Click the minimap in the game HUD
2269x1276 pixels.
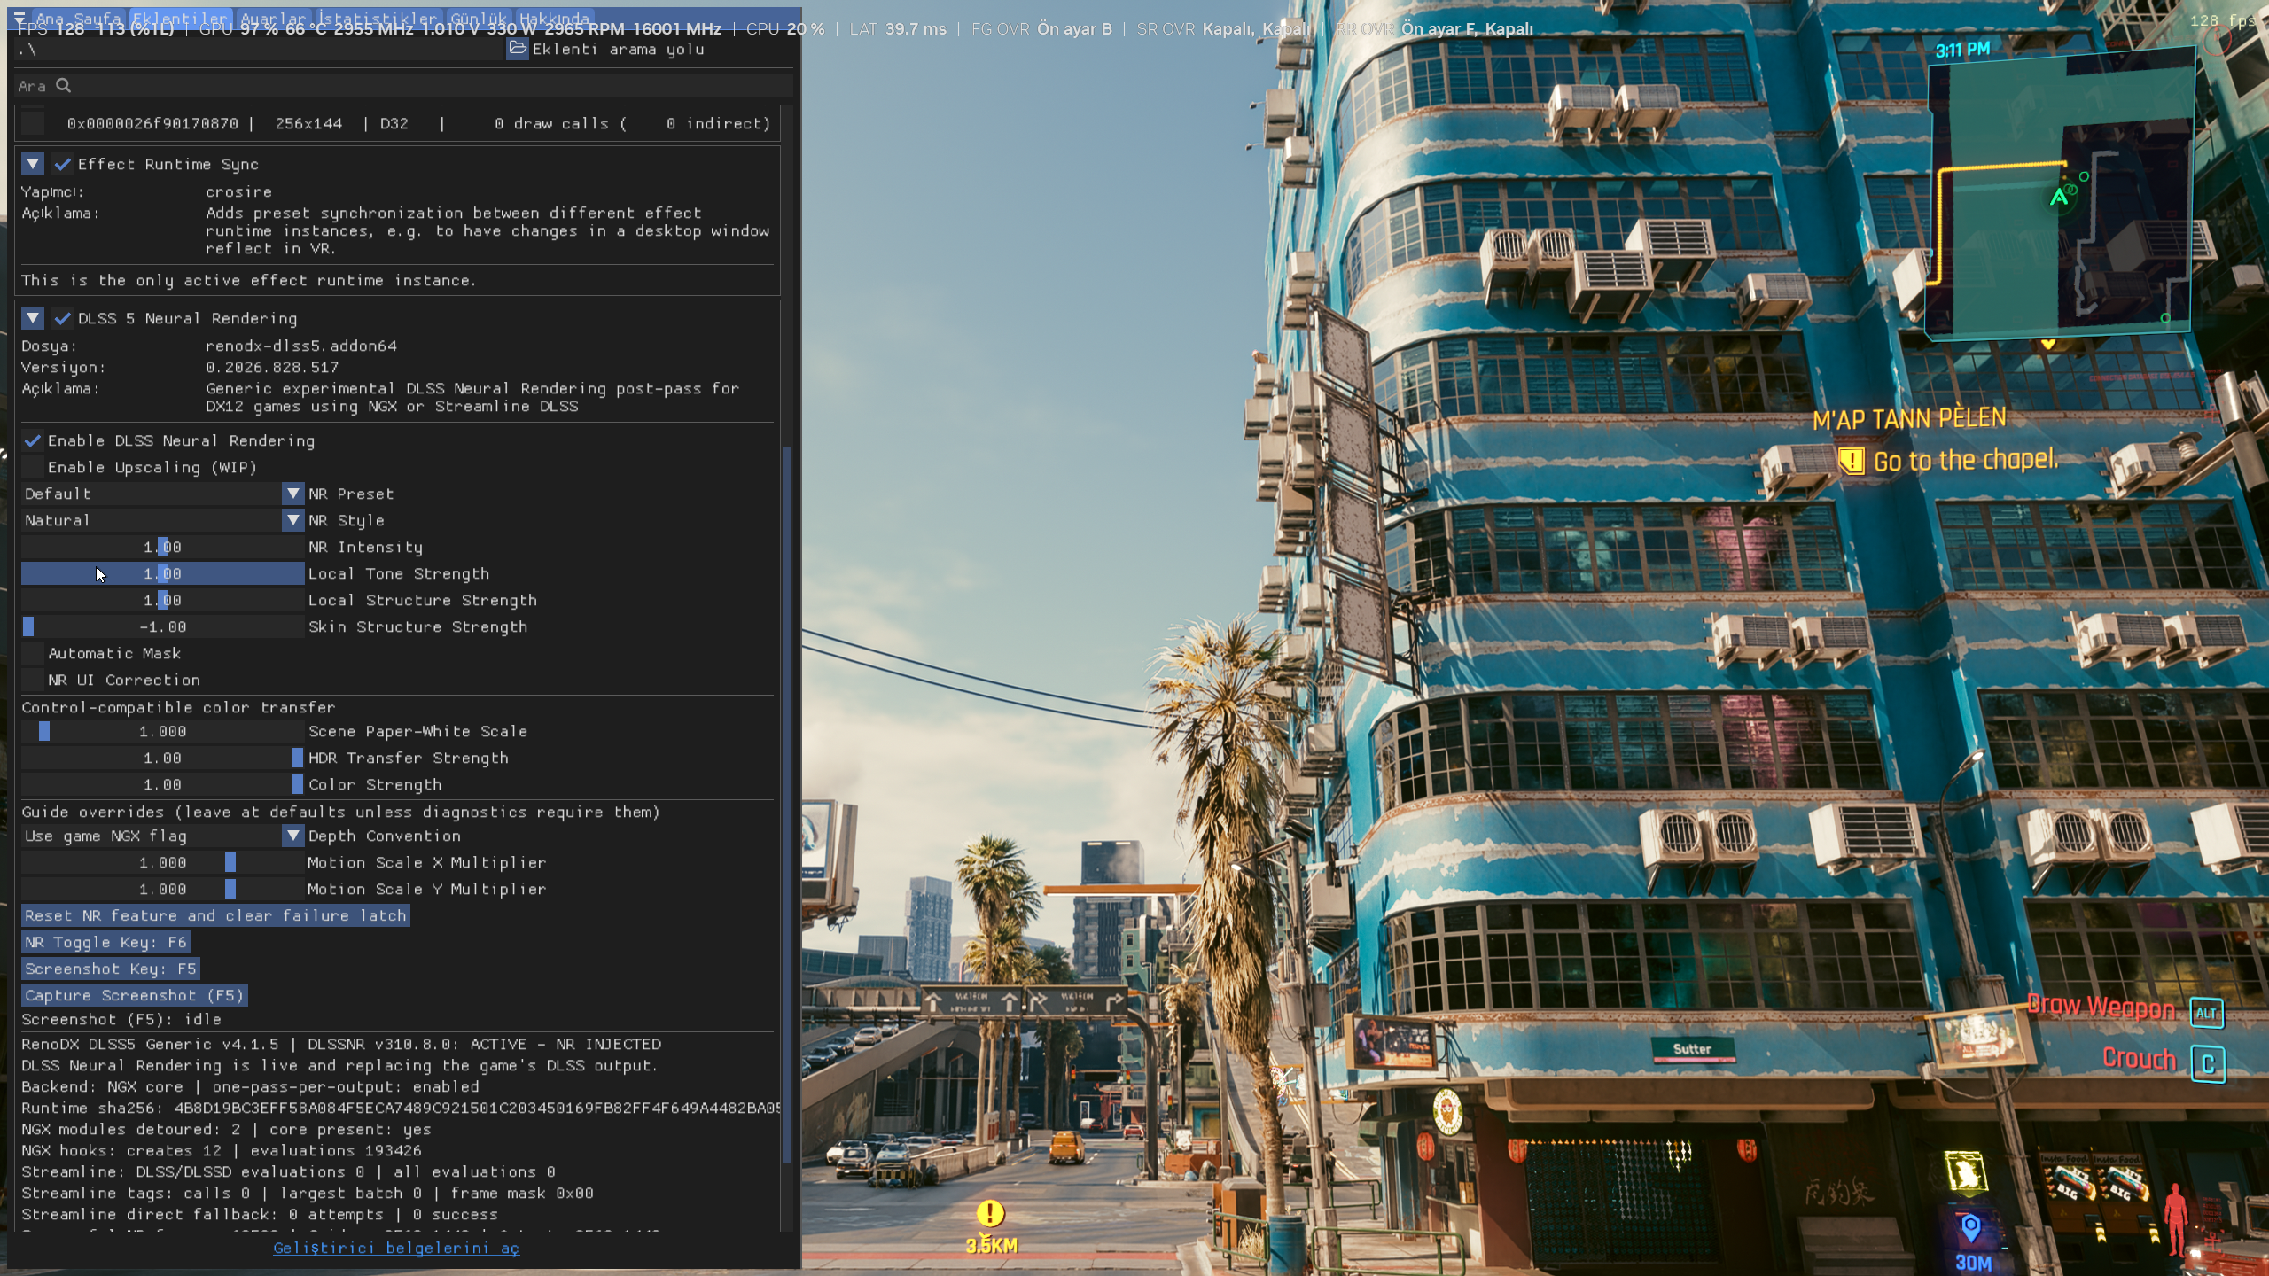(2059, 193)
